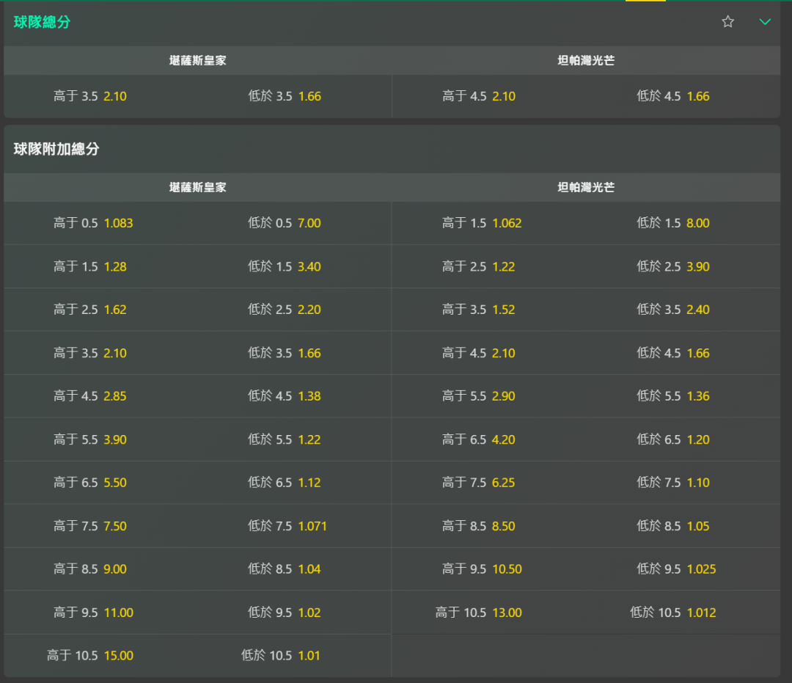This screenshot has width=792, height=683.
Task: Pick 低於 10.5 odds 1.01
Action: 281,654
